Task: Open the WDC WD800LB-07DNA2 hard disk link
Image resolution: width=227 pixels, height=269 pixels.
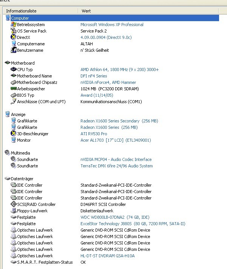Action: pos(115,217)
